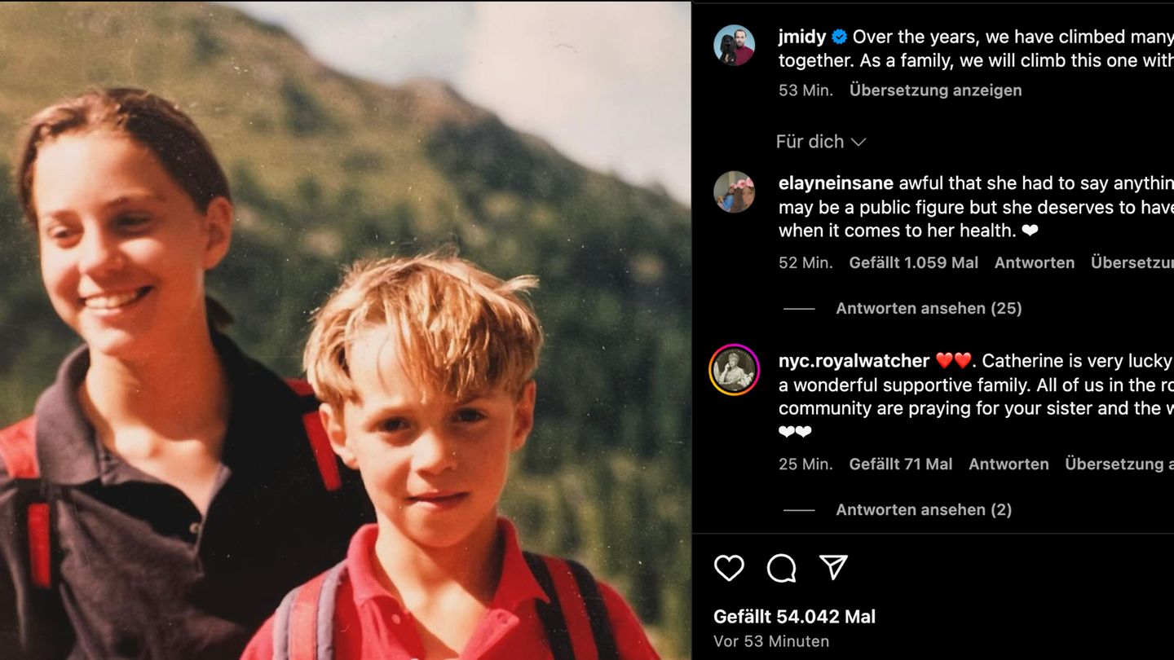Like the post with heart icon
The height and width of the screenshot is (660, 1174).
tap(729, 568)
